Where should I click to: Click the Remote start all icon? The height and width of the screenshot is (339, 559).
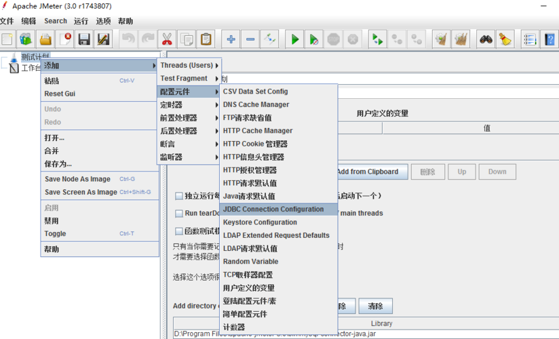point(378,39)
